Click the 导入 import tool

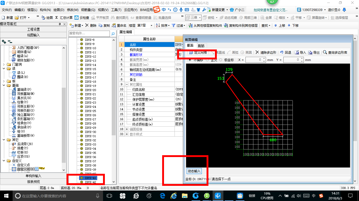pos(300,52)
